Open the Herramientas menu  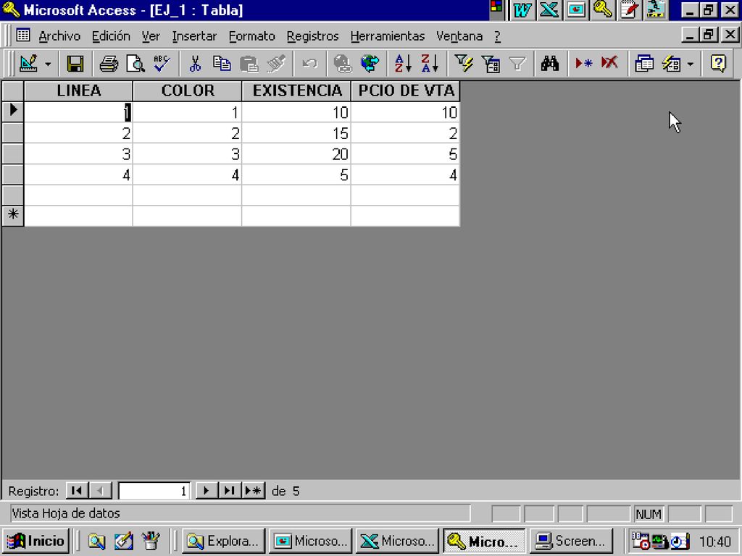388,36
